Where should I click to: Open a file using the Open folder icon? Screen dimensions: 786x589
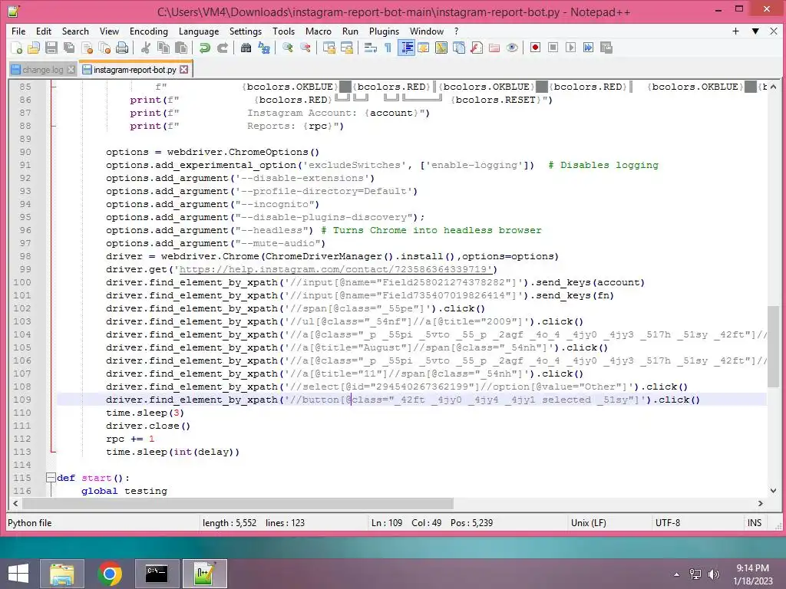(x=34, y=48)
